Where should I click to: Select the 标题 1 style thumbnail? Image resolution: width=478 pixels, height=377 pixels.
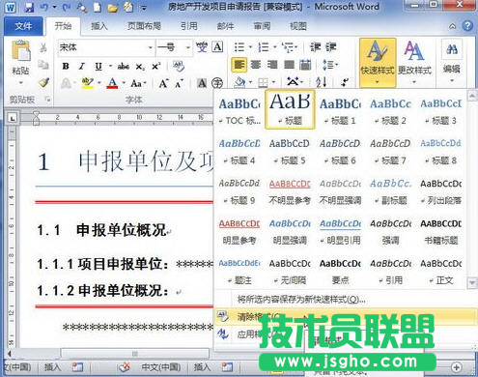340,110
